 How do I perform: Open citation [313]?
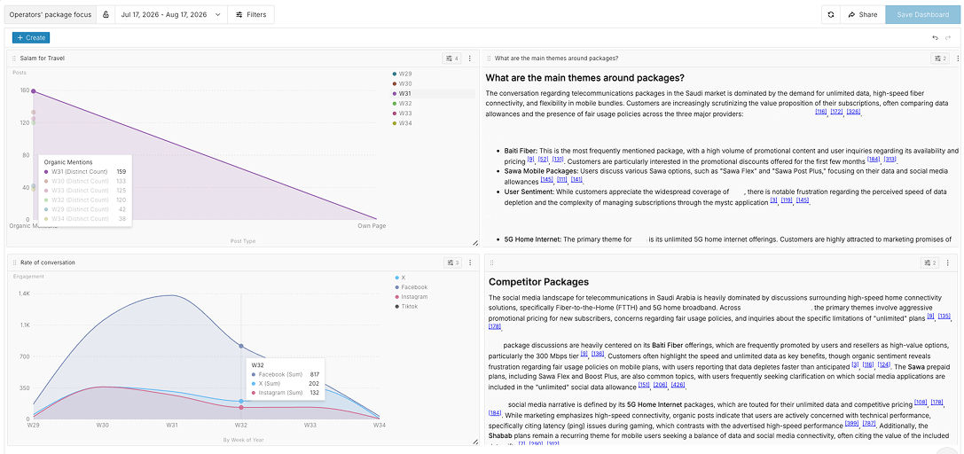890,159
